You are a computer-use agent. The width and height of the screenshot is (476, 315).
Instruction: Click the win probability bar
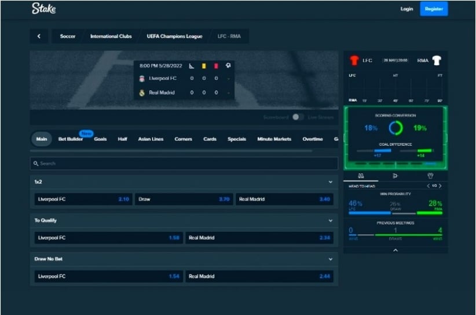(x=396, y=213)
